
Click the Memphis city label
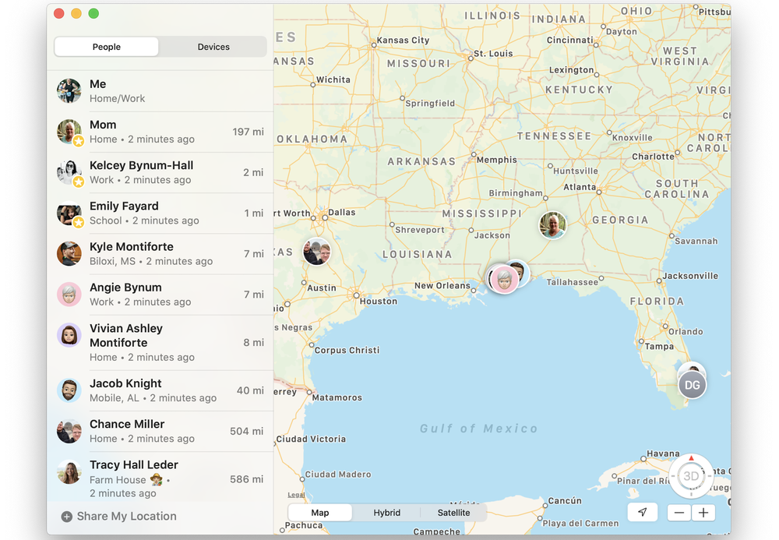coord(497,160)
